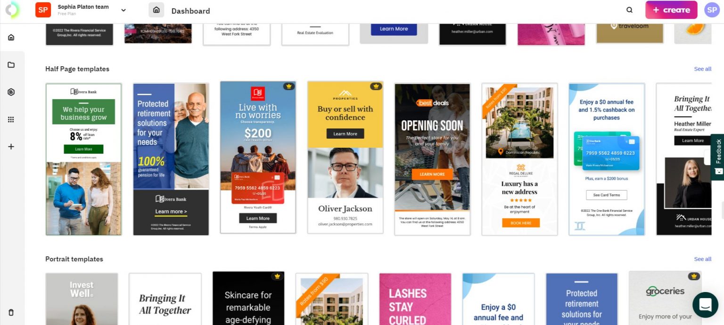The image size is (724, 325).
Task: Select the Opening Soon best deals template
Action: (432, 159)
